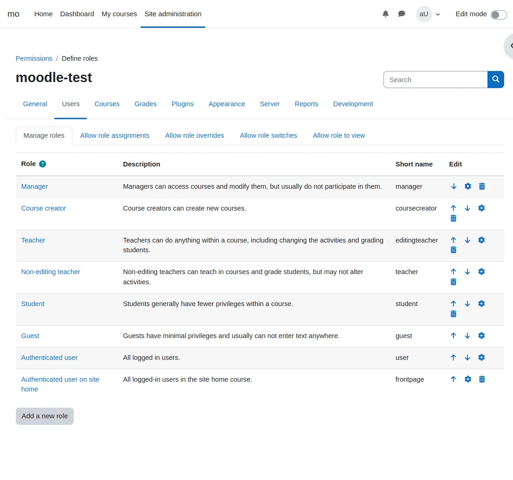Open the notifications bell

(385, 14)
